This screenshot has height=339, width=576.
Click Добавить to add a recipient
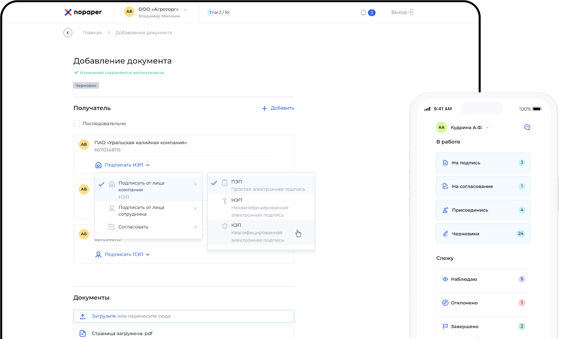click(x=282, y=108)
